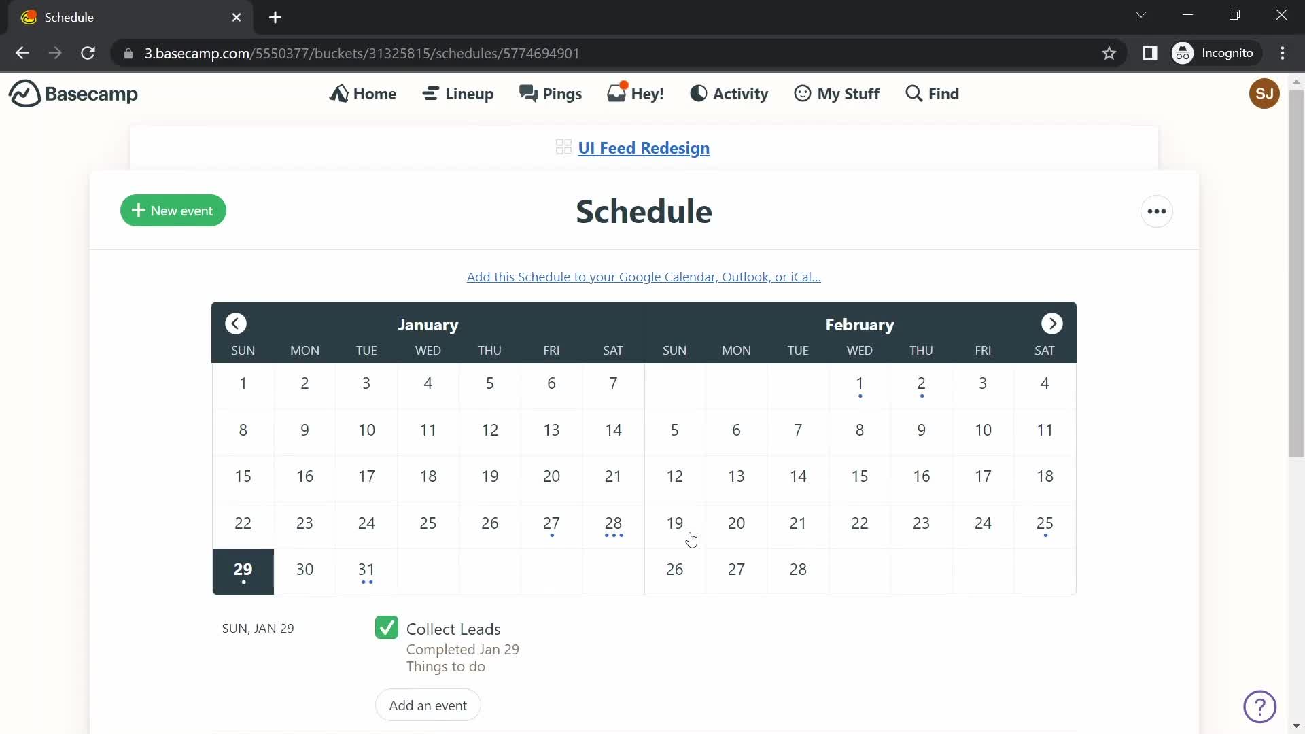1305x734 pixels.
Task: Click the Basecamp home logo icon
Action: click(x=22, y=93)
